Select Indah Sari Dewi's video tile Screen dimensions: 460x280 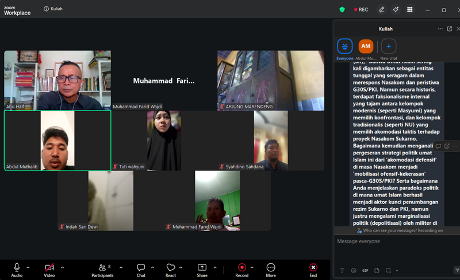click(x=111, y=200)
